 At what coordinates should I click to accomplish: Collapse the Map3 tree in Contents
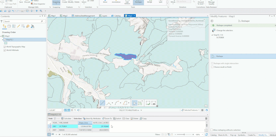point(1,36)
